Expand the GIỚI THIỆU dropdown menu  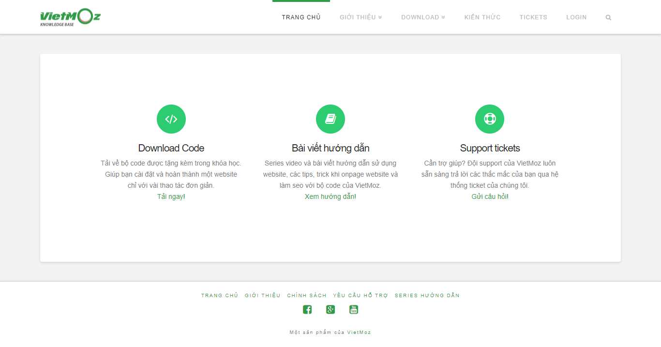tap(358, 17)
